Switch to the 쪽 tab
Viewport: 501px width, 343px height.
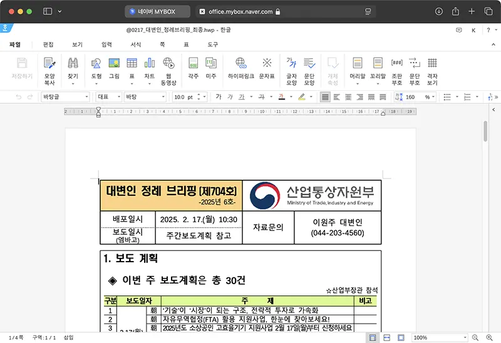[162, 44]
